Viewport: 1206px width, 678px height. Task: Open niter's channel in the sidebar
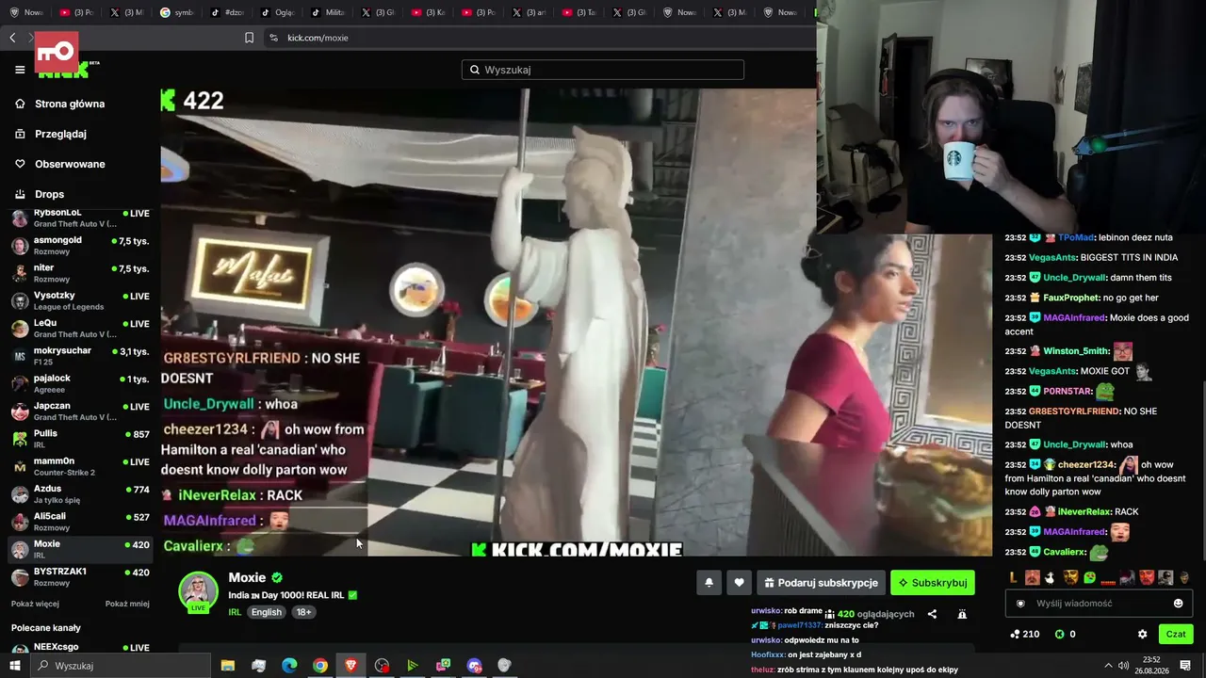(x=80, y=273)
